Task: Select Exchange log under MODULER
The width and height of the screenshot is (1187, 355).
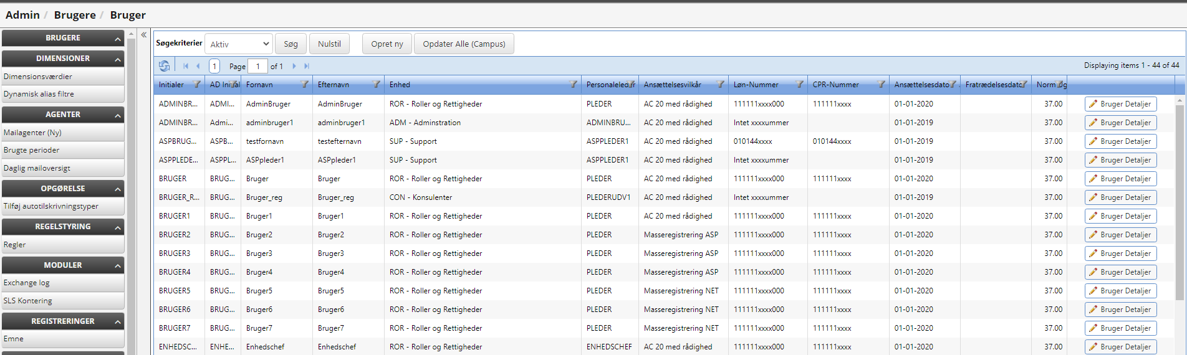Action: tap(27, 283)
